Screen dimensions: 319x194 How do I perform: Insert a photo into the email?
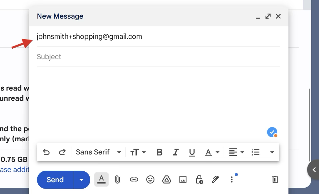click(183, 179)
